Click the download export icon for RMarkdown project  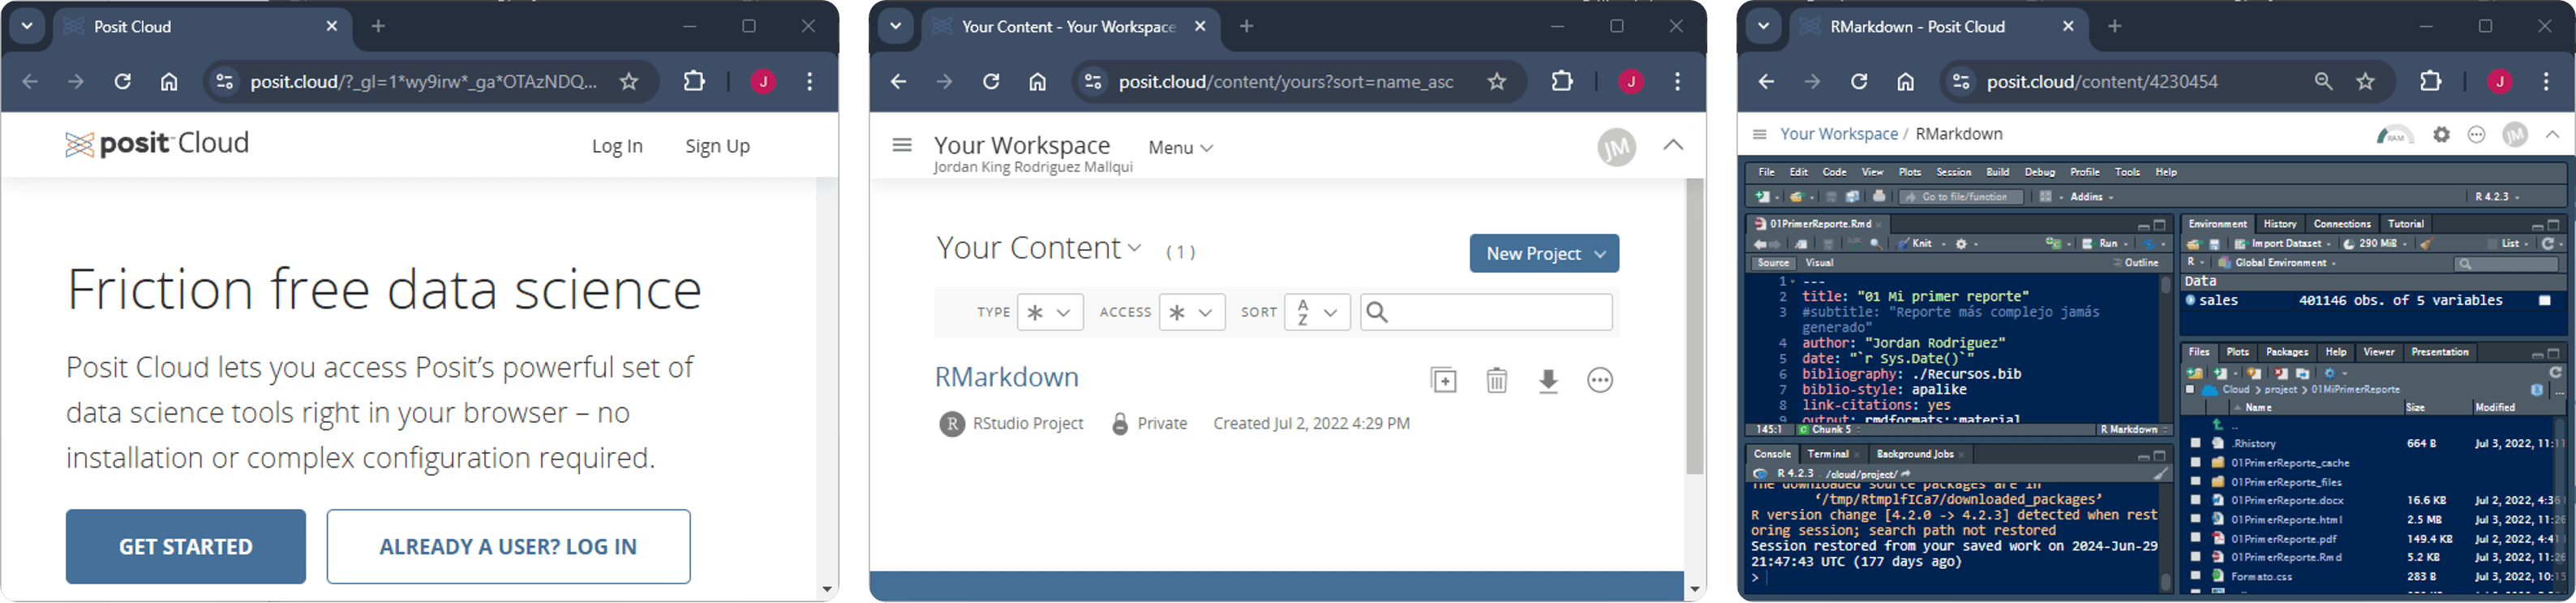tap(1548, 380)
